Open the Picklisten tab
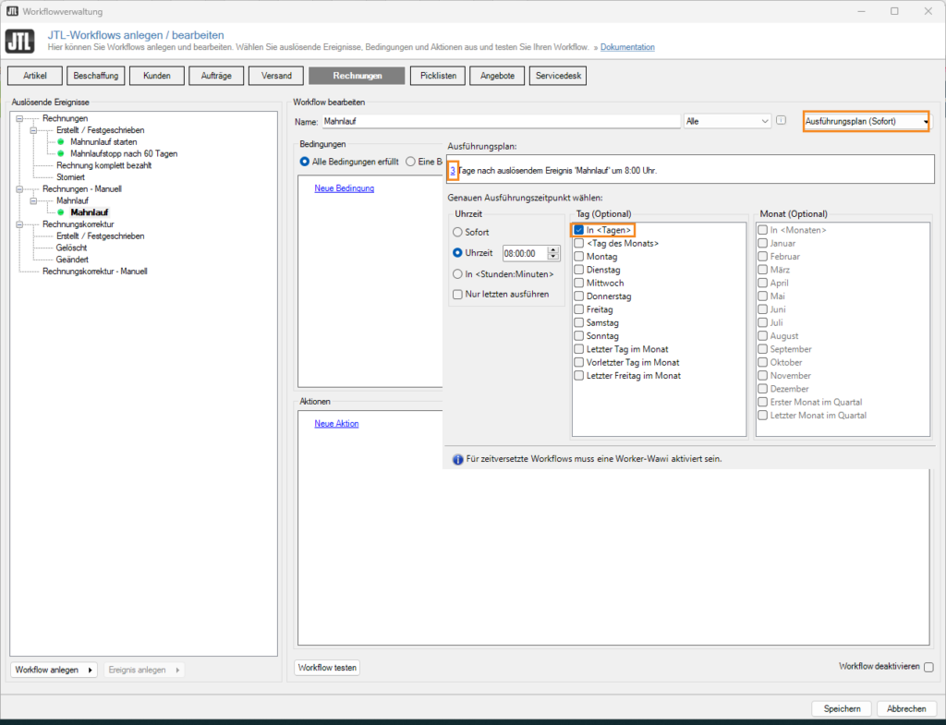The image size is (946, 725). tap(437, 75)
